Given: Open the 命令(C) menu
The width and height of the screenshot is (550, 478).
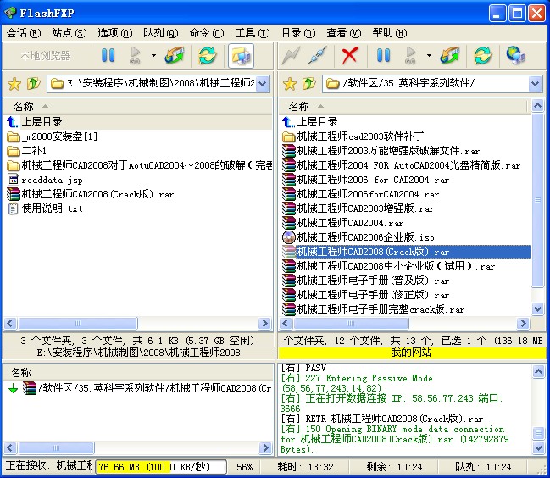Looking at the screenshot, I should point(207,33).
